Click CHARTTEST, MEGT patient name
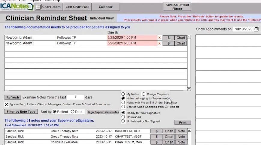Viewport: 261px width, 145px height. [x=128, y=137]
